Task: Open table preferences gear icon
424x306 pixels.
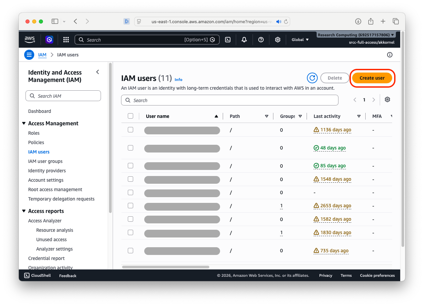Action: pos(387,99)
